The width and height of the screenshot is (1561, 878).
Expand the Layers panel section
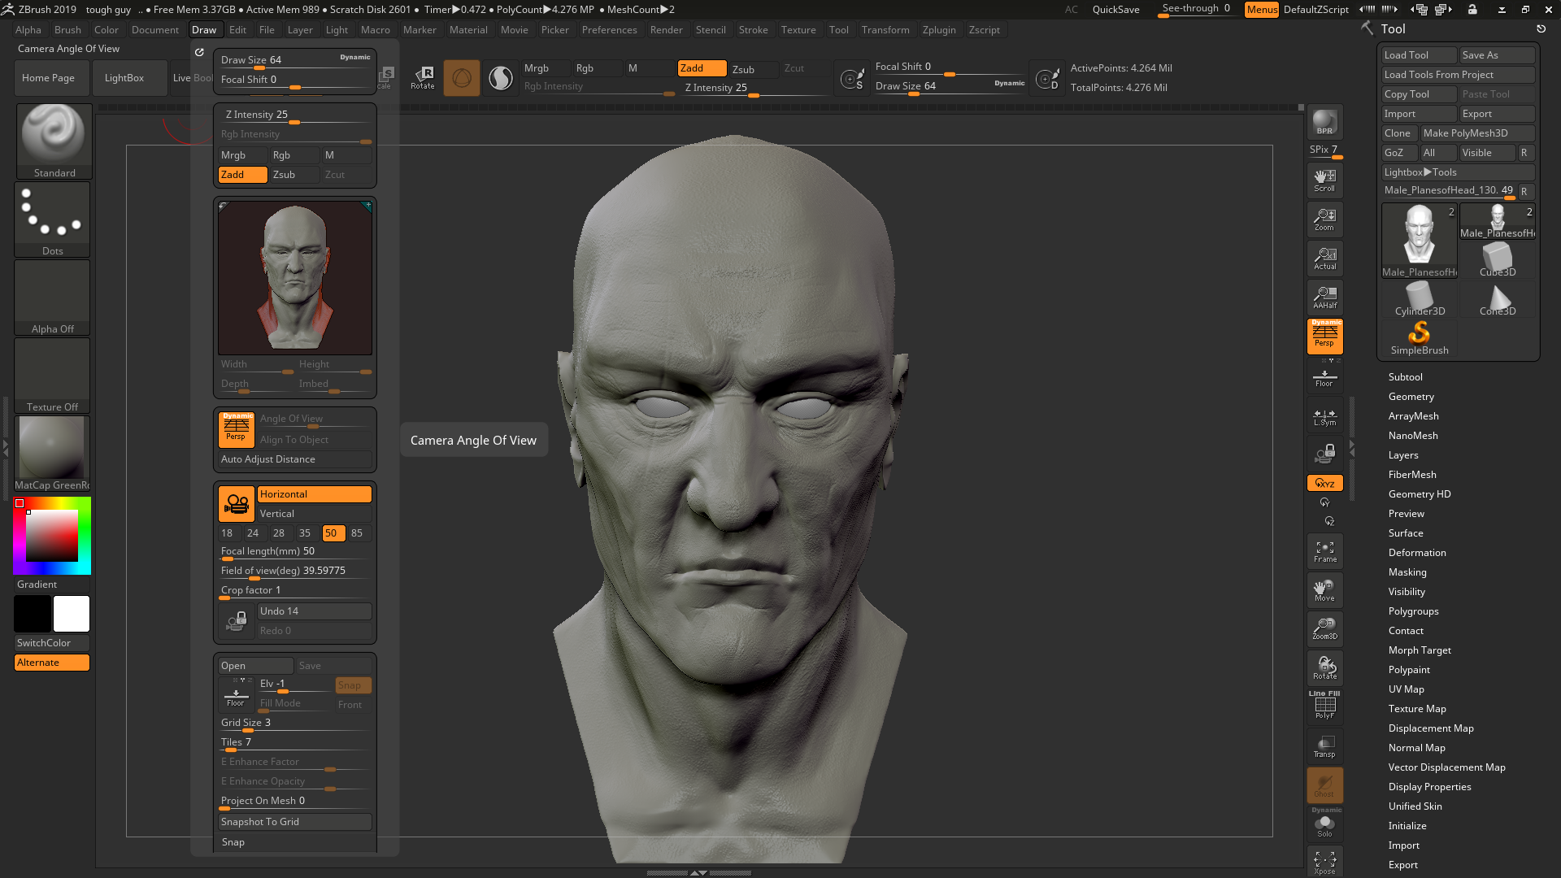point(1402,454)
